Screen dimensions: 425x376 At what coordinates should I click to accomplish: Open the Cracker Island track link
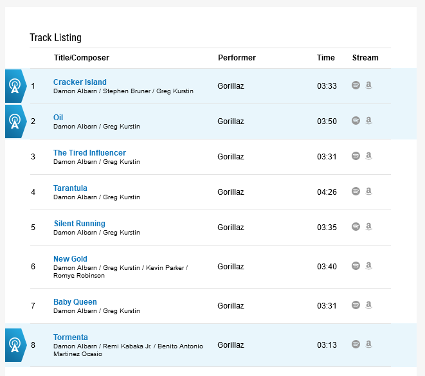click(80, 82)
